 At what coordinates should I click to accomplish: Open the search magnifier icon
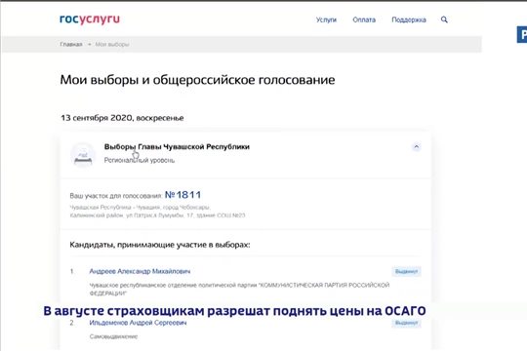[444, 19]
